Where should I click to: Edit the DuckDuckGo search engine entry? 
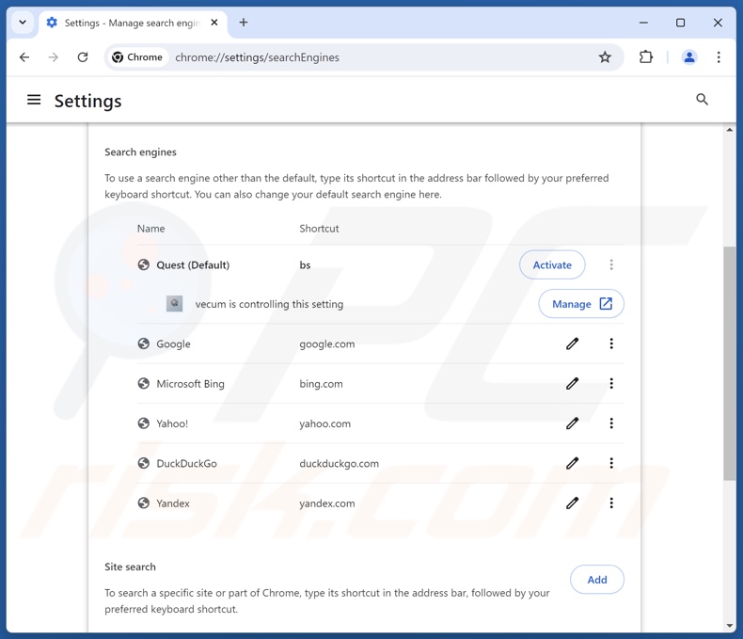click(x=573, y=463)
